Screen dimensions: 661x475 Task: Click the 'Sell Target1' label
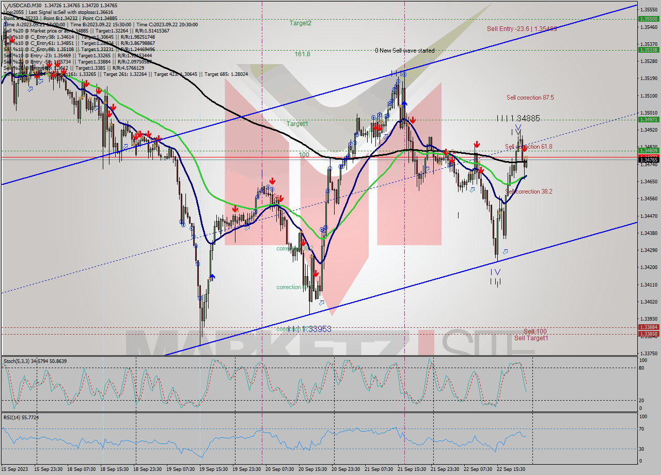pos(531,338)
